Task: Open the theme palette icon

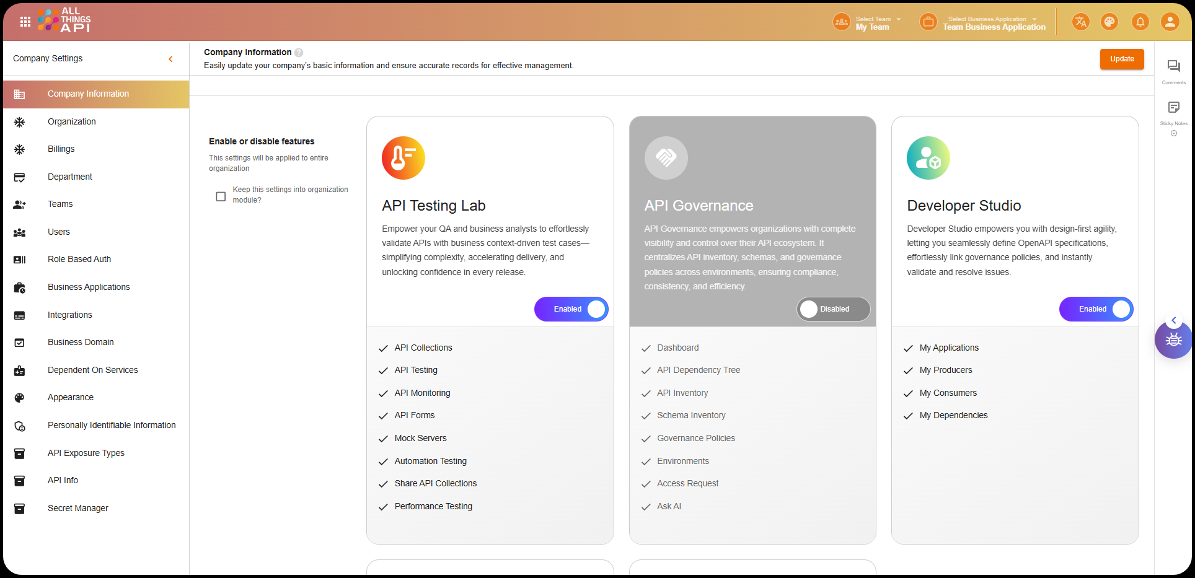Action: [1109, 22]
